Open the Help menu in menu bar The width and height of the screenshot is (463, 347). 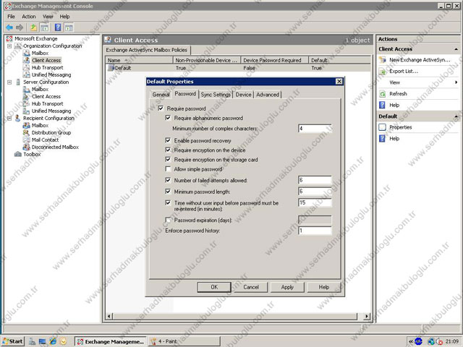[x=64, y=17]
